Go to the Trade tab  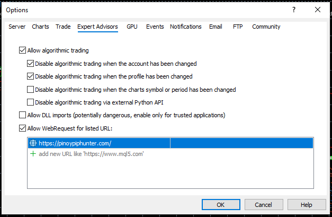click(63, 27)
